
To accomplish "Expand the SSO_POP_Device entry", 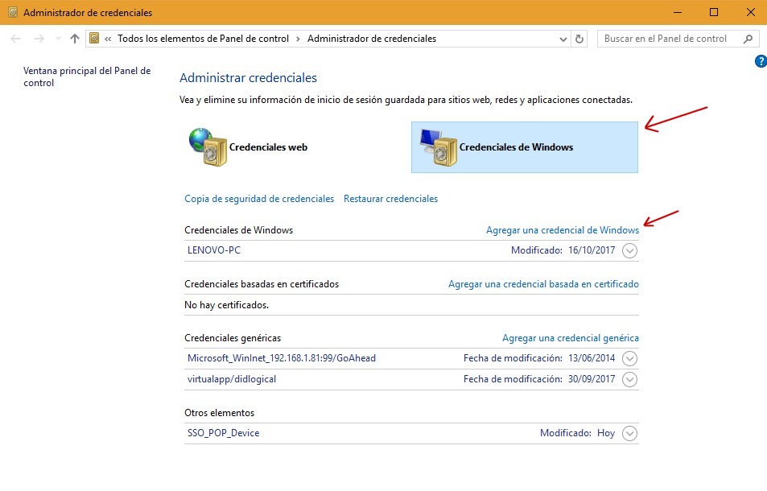I will point(630,433).
